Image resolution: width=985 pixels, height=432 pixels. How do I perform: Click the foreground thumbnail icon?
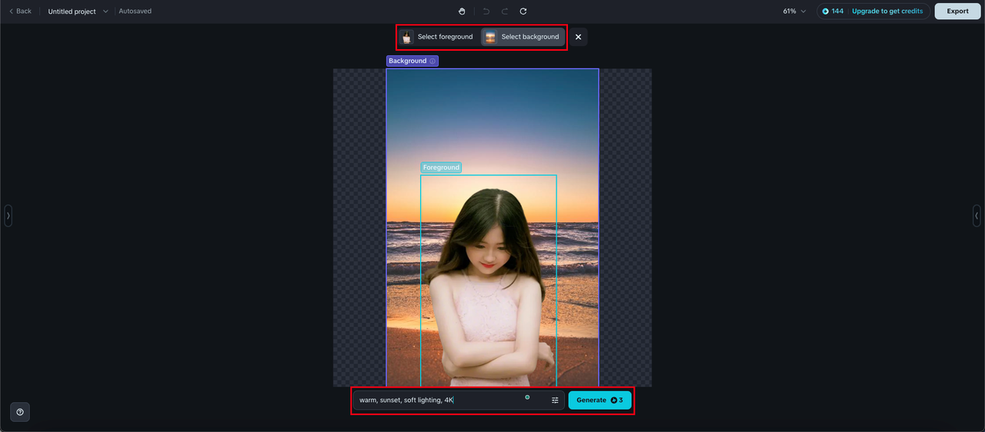pyautogui.click(x=407, y=37)
